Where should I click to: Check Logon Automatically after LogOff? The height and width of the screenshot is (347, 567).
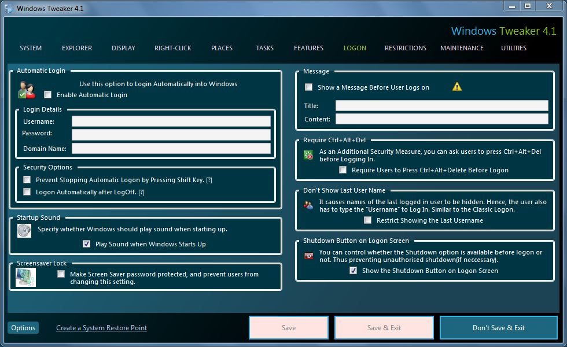(x=27, y=191)
